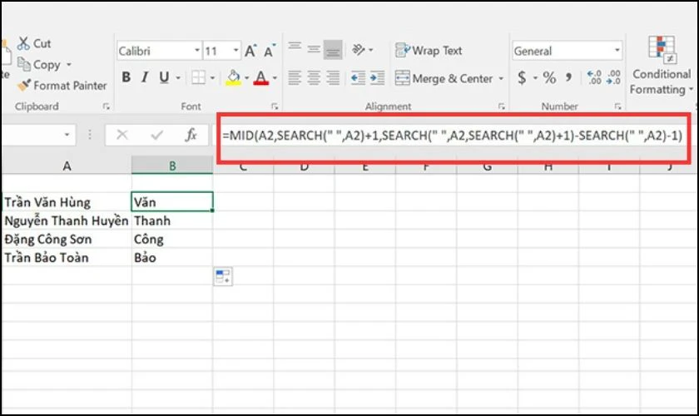The width and height of the screenshot is (699, 416).
Task: Set Top Align for cell
Action: [295, 48]
